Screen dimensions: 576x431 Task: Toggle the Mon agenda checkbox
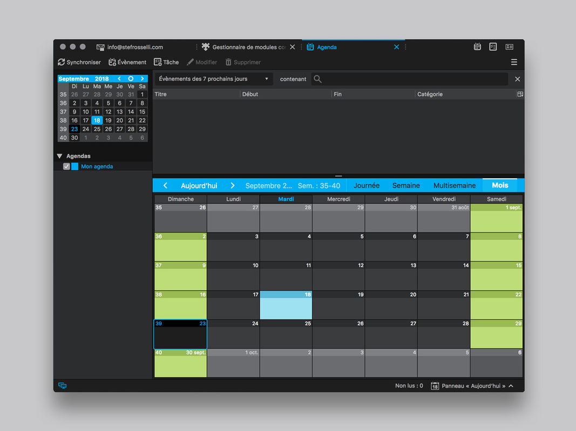[x=66, y=166]
